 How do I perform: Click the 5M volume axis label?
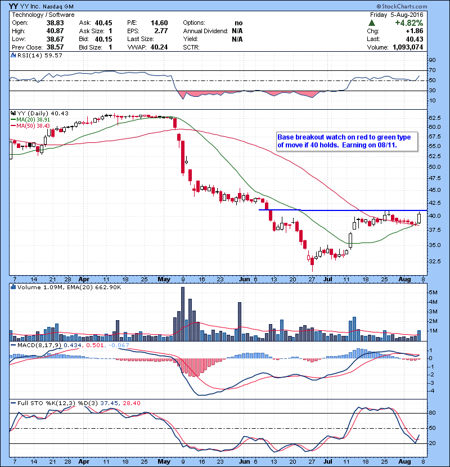coord(433,293)
